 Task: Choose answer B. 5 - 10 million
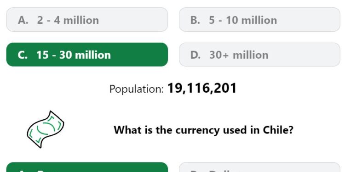tap(259, 20)
